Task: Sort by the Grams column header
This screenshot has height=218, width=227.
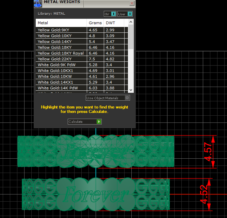Action: point(95,23)
